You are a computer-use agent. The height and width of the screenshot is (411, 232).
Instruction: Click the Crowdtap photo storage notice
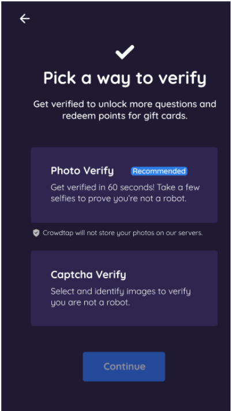[x=118, y=233]
